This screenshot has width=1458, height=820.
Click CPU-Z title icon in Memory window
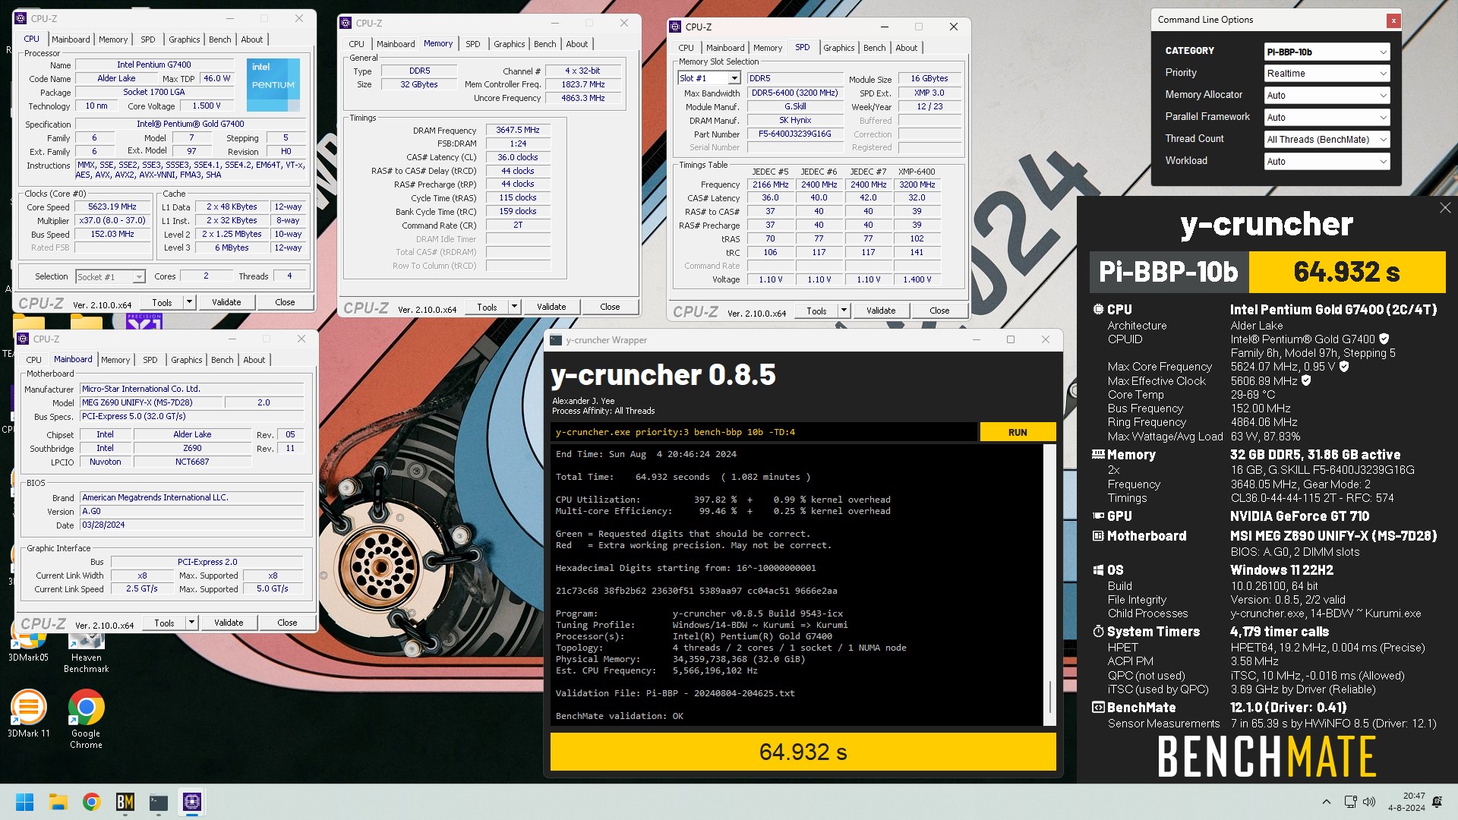[346, 23]
